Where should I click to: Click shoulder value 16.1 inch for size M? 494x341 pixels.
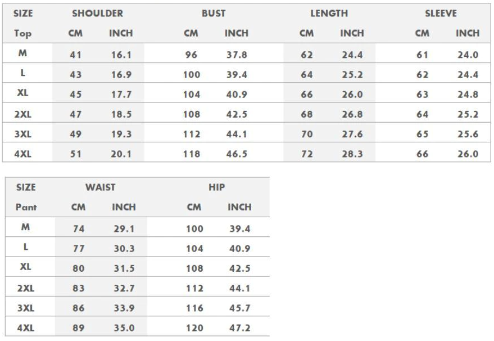[121, 55]
